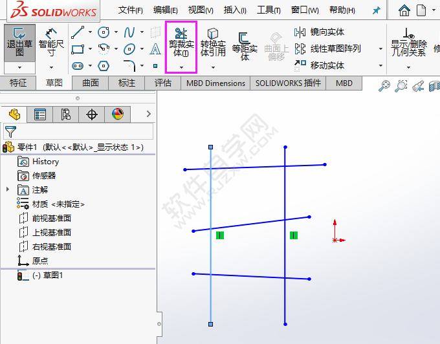Click Display/Delete Relations (显示/删除几何关系)
440x344 pixels.
(408, 42)
